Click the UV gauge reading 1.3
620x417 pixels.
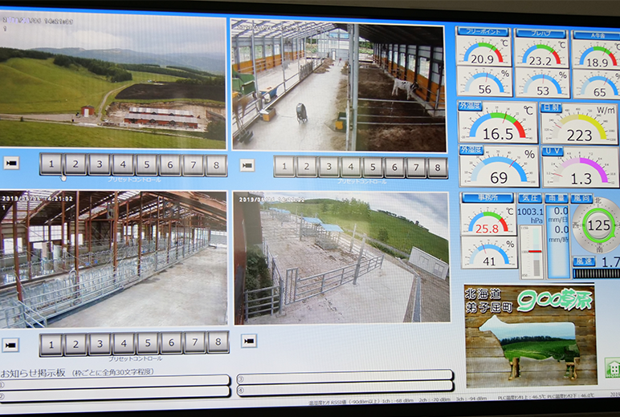click(x=580, y=167)
